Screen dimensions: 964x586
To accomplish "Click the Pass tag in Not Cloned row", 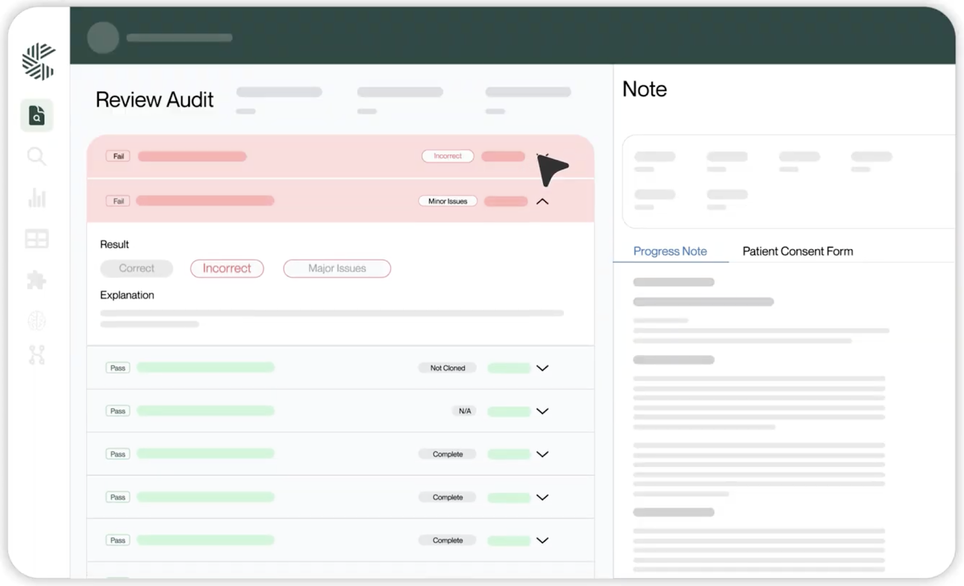I will (x=117, y=368).
